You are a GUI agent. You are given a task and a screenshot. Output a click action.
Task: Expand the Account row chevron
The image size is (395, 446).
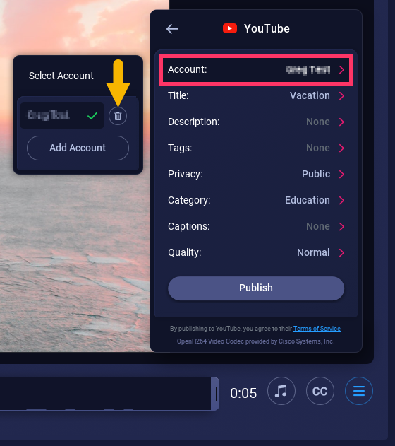click(341, 70)
